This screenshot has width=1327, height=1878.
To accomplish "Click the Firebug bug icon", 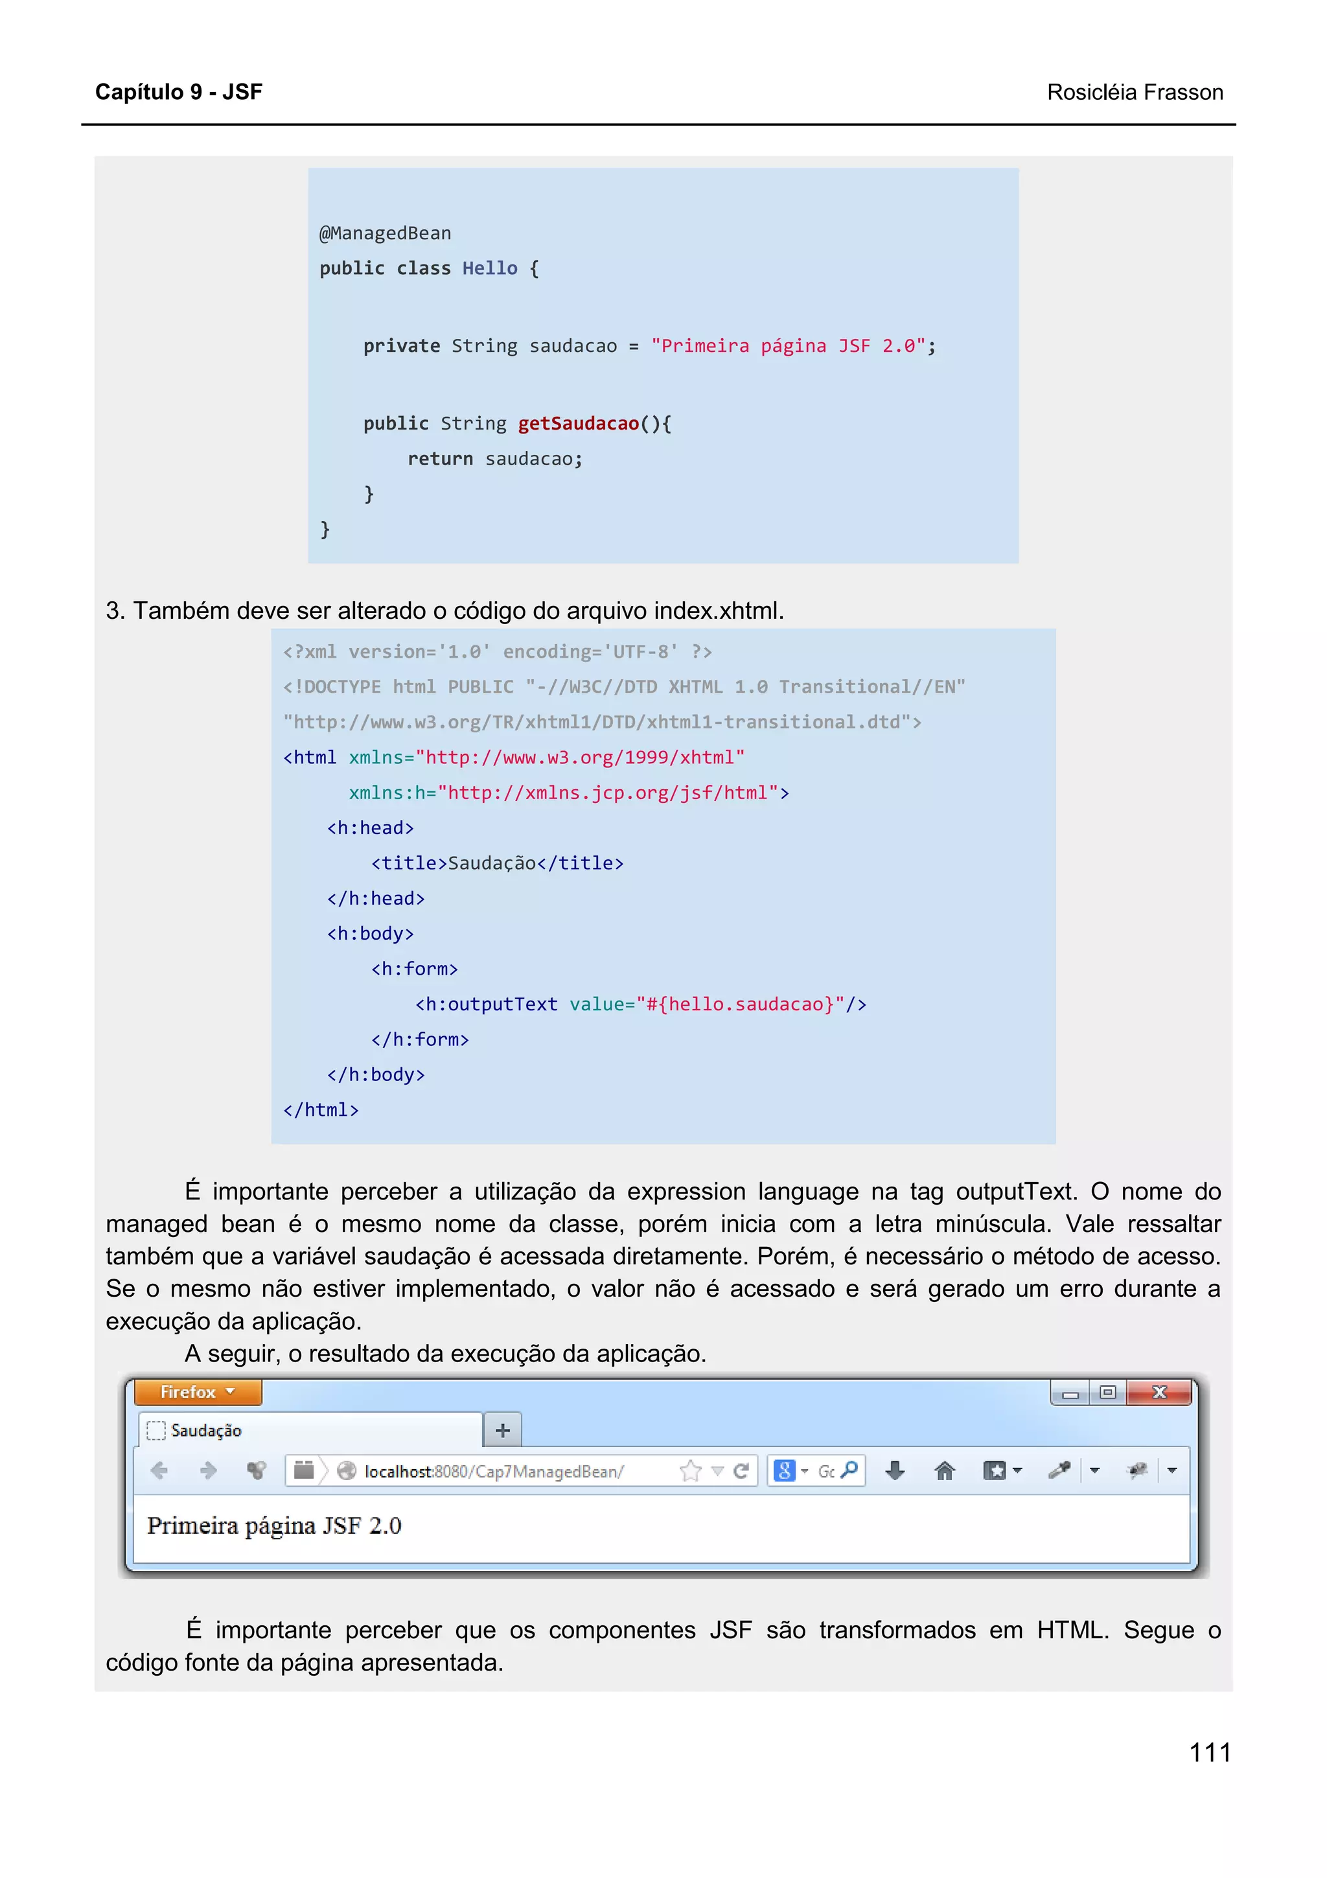I will point(1137,1470).
